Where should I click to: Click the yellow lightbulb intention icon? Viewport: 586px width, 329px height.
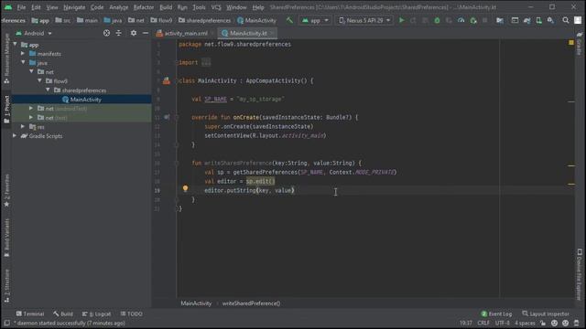click(185, 188)
